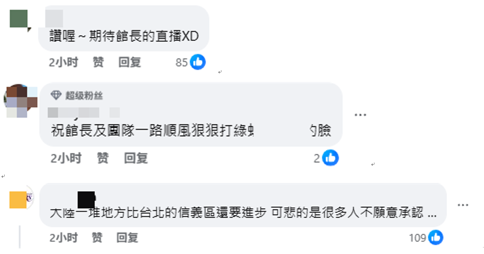Click the like reaction icon showing 109
This screenshot has height=254, width=484.
(435, 237)
